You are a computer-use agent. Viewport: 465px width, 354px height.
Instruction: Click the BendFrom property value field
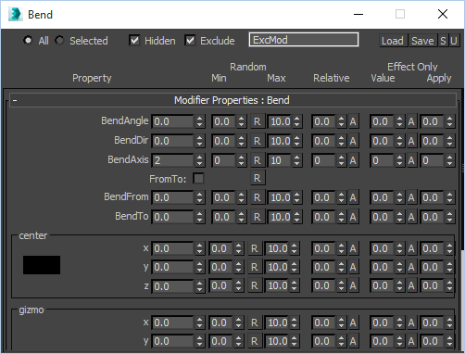[173, 197]
